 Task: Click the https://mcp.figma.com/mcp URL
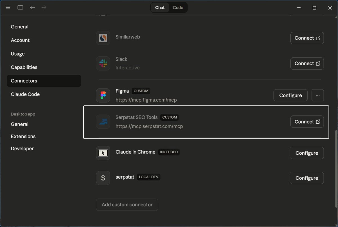click(146, 100)
